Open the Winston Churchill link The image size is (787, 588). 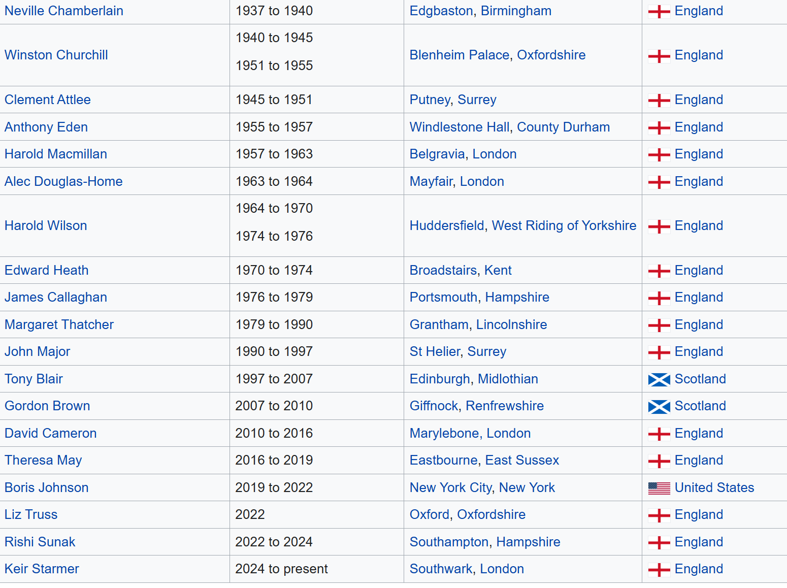click(56, 55)
